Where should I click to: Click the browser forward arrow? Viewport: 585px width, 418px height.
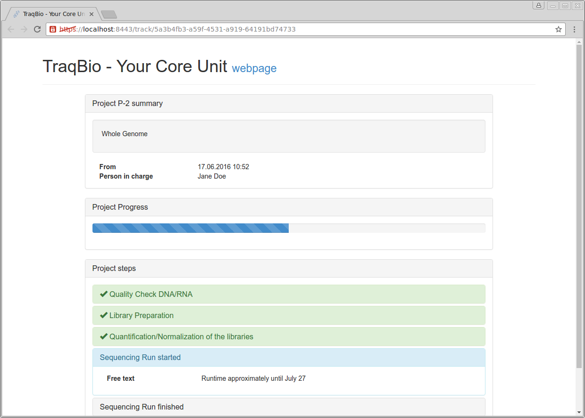24,29
